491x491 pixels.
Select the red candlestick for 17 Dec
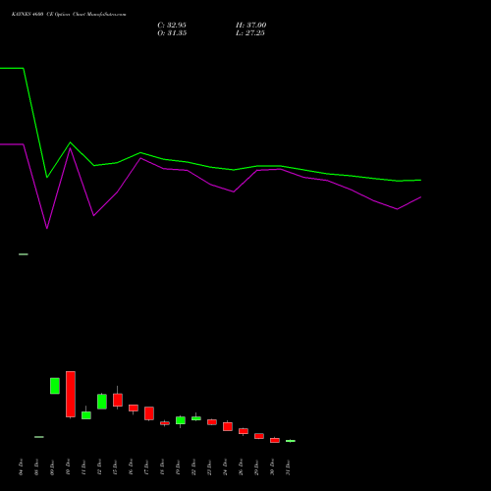tap(149, 413)
